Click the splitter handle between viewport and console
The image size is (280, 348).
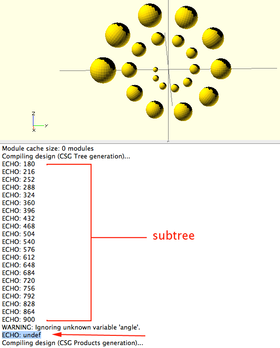[x=168, y=141]
